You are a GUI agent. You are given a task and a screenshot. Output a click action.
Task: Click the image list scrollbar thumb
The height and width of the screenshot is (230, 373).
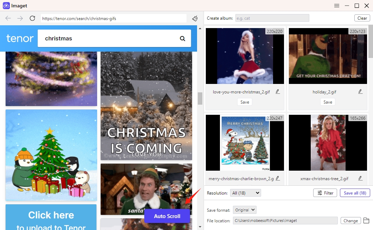(x=371, y=41)
